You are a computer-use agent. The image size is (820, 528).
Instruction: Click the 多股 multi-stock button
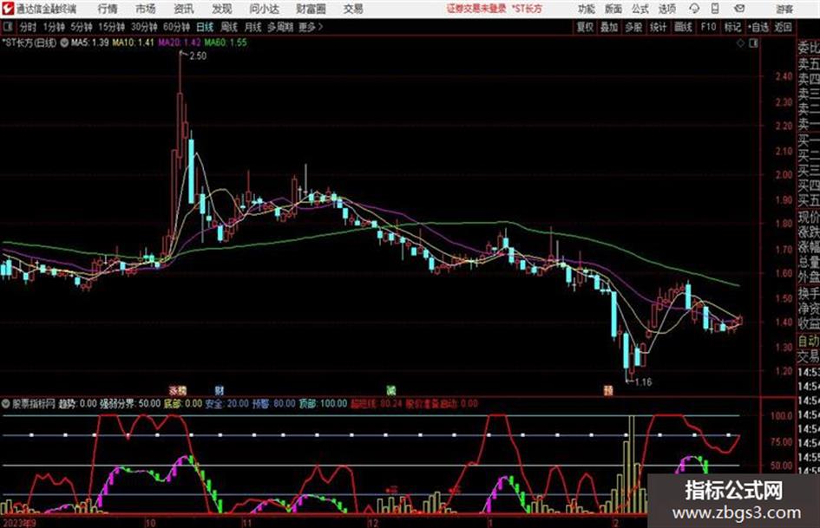click(633, 27)
